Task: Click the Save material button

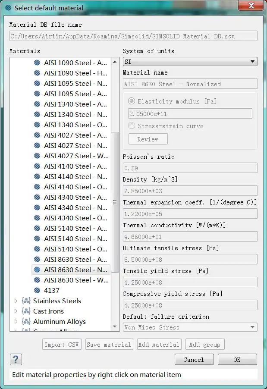Action: point(109,344)
